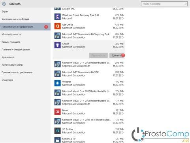Click the 15,1 МБ size of News
The width and height of the screenshot is (190, 143).
point(120,110)
